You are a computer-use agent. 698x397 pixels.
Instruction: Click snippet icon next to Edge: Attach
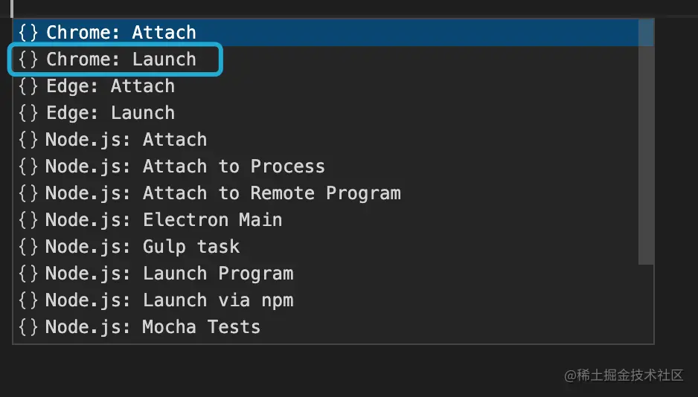(x=28, y=86)
